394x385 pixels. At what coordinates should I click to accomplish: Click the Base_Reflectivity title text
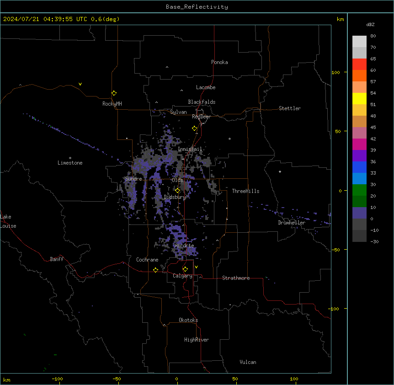click(x=197, y=7)
